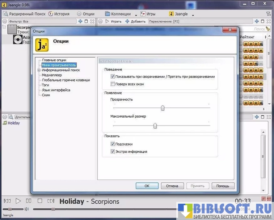
Task: Click the Прозрачность slider handle
Action: point(163,108)
